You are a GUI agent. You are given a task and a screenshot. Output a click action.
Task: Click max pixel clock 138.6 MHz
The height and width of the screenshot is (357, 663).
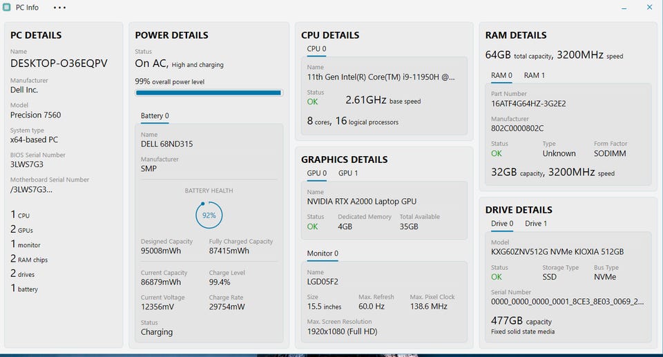pos(429,306)
